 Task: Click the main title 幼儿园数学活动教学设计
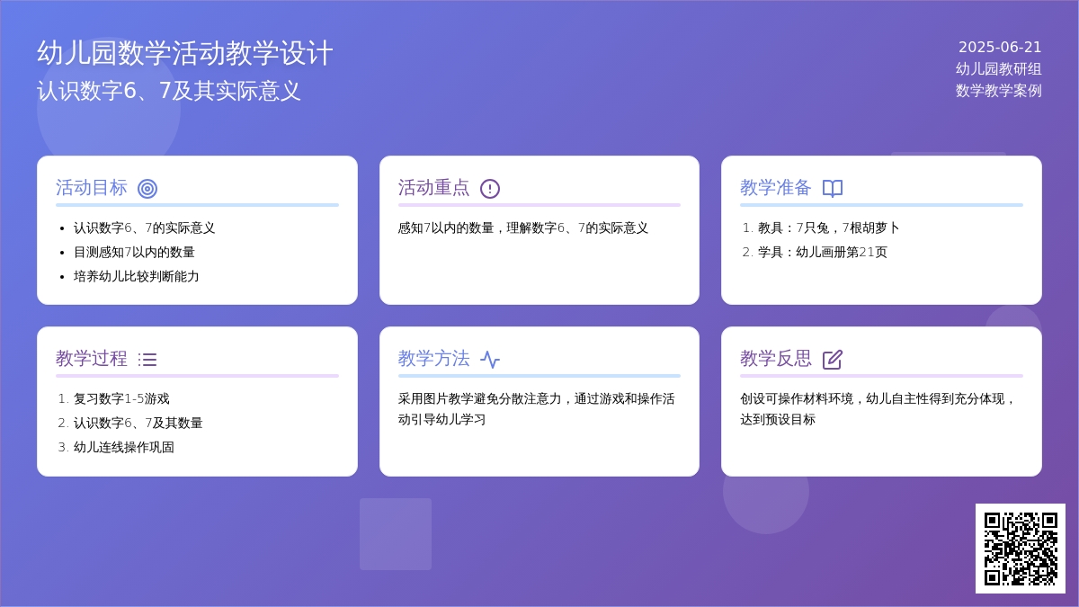coord(185,53)
